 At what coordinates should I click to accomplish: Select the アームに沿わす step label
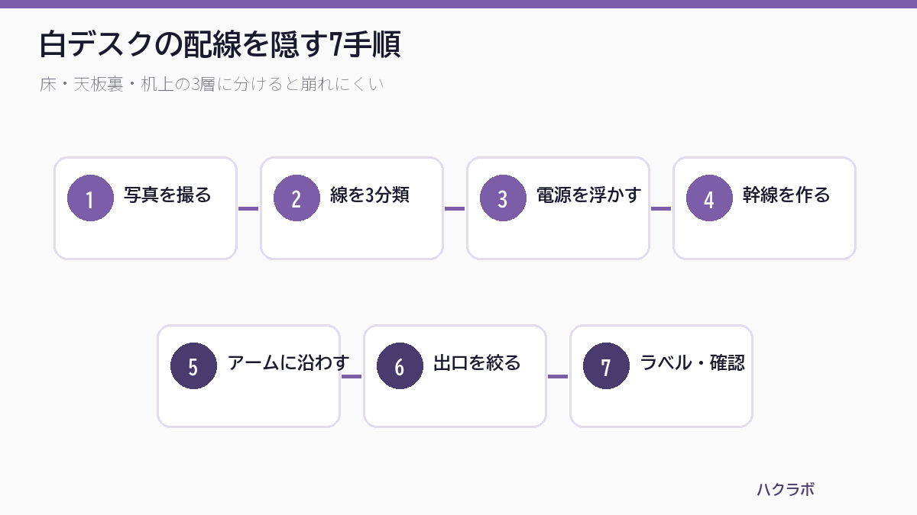point(289,362)
